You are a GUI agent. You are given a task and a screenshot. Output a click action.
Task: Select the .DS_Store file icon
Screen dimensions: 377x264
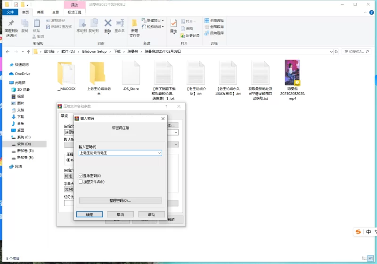(131, 73)
